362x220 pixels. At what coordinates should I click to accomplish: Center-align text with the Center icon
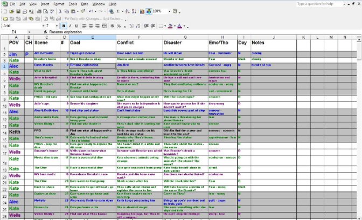tap(90, 25)
